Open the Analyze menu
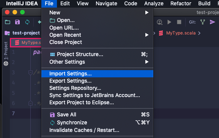This screenshot has width=219, height=138. tap(154, 3)
